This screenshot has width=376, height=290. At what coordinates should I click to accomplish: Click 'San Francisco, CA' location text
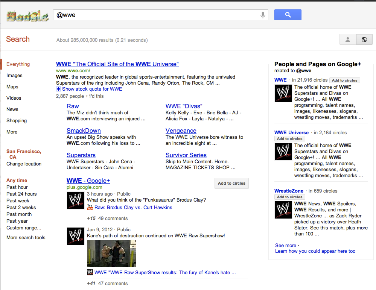pyautogui.click(x=23, y=154)
